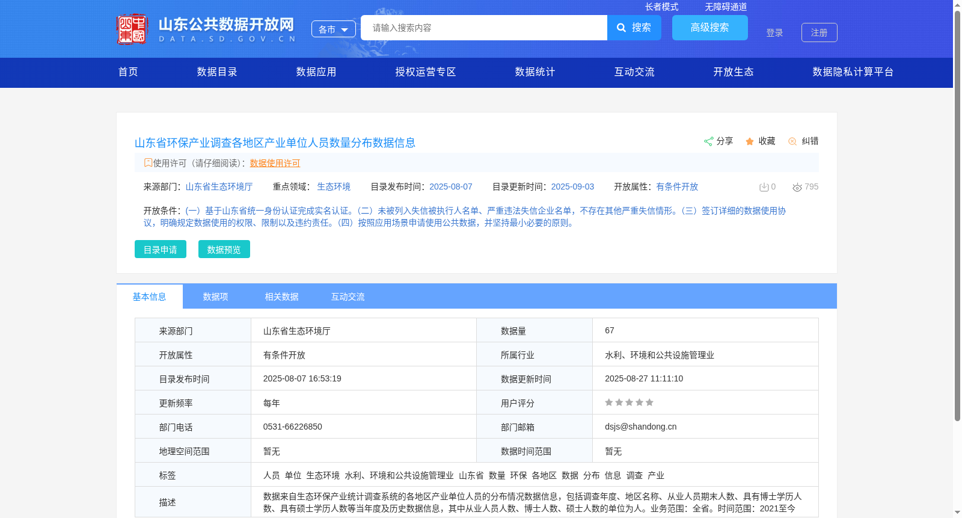Screen dimensions: 962x518
Task: Click 山东省生态环境厅 source department link
Action: 219,187
